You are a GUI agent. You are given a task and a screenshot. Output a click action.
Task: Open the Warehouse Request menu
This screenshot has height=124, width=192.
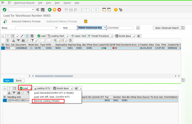pyautogui.click(x=24, y=3)
